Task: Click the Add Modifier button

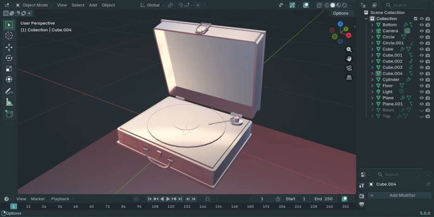Action: pyautogui.click(x=399, y=195)
